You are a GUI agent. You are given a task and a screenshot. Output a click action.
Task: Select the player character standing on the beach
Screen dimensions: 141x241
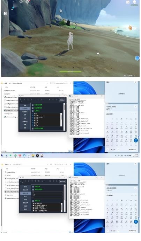70,41
